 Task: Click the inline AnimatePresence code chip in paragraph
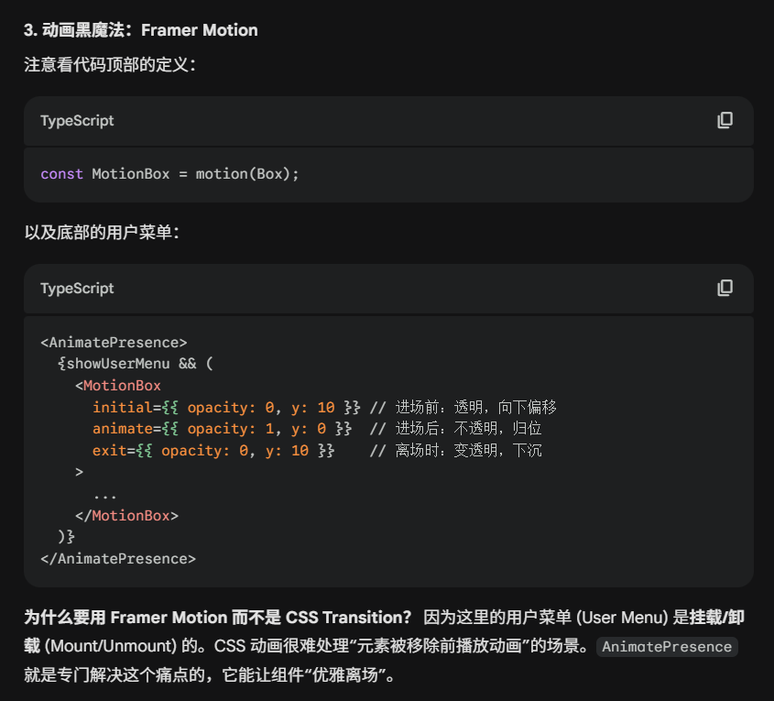coord(667,647)
